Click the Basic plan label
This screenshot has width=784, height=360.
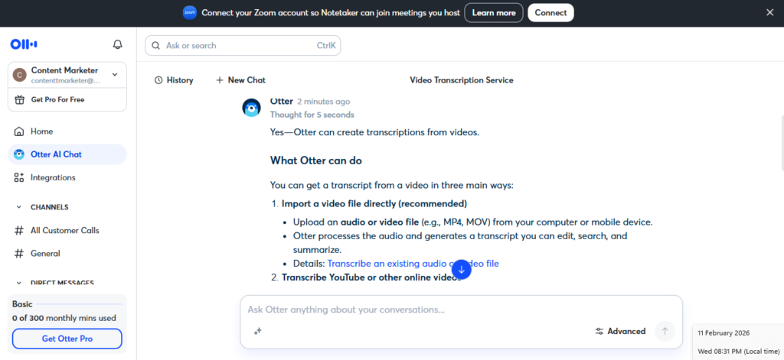[22, 303]
